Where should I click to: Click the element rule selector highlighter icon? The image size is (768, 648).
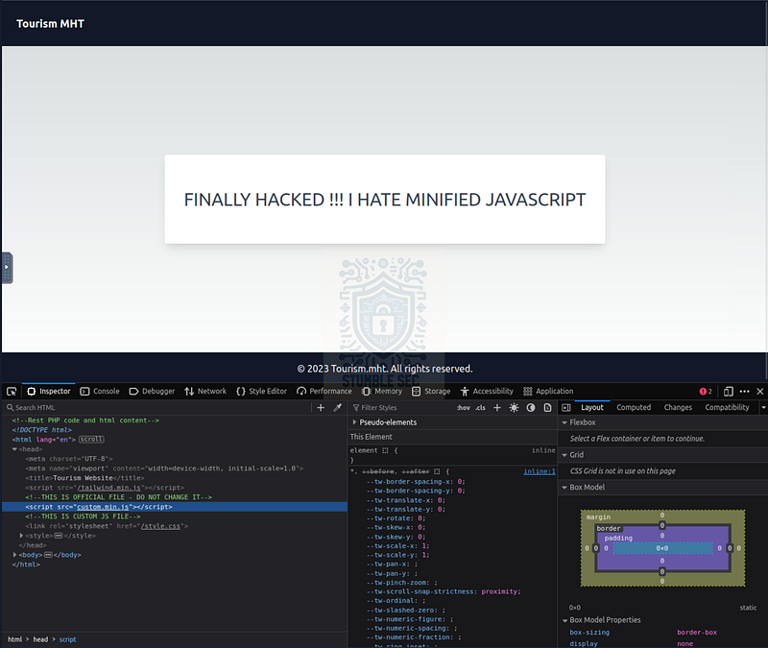pyautogui.click(x=386, y=450)
